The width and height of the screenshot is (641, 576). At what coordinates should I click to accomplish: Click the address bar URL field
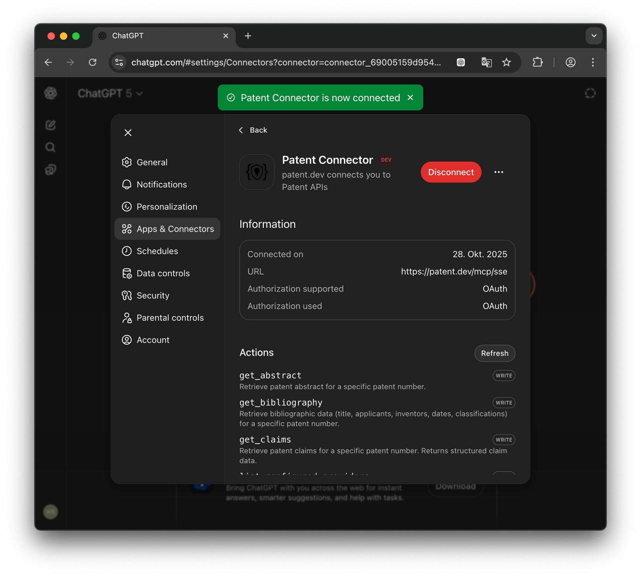[x=285, y=62]
